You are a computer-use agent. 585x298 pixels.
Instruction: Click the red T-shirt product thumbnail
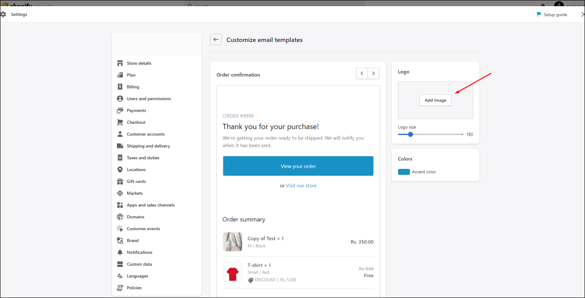233,273
